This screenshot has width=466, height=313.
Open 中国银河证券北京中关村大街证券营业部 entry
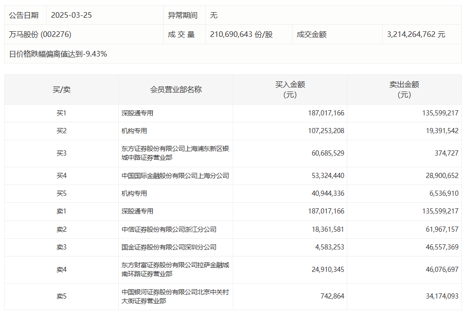coord(175,297)
